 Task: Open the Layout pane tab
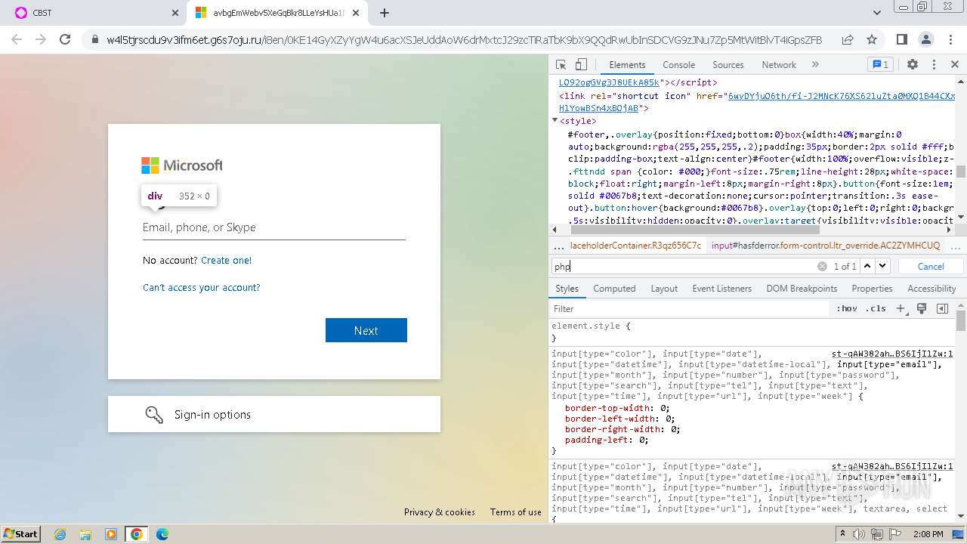point(664,289)
